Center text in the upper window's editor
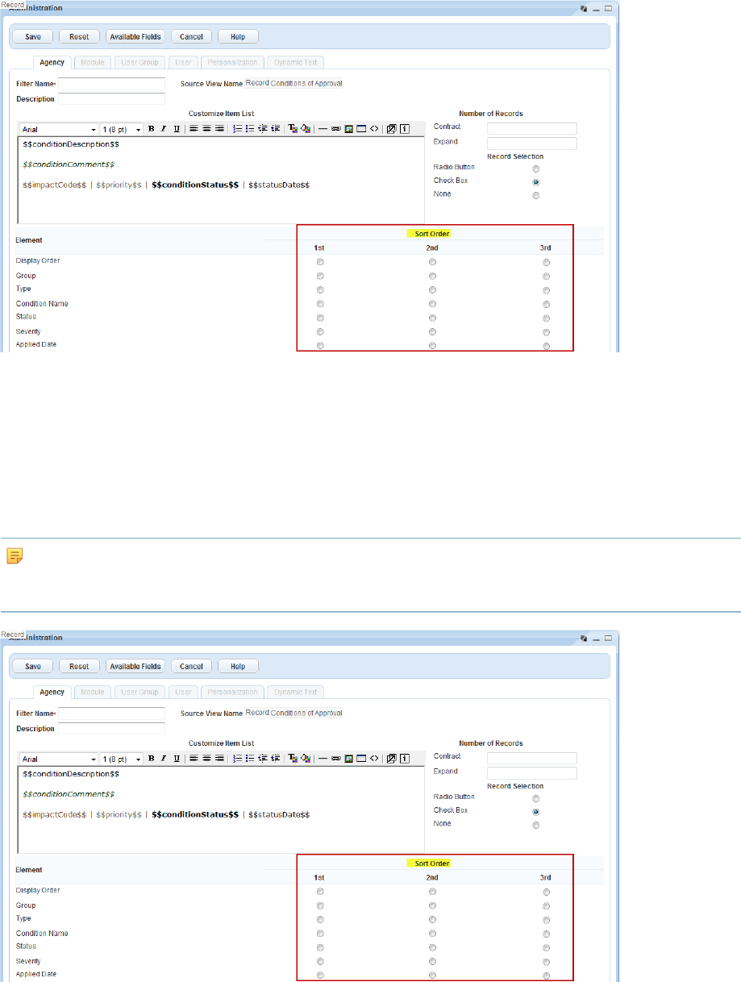 tap(206, 129)
